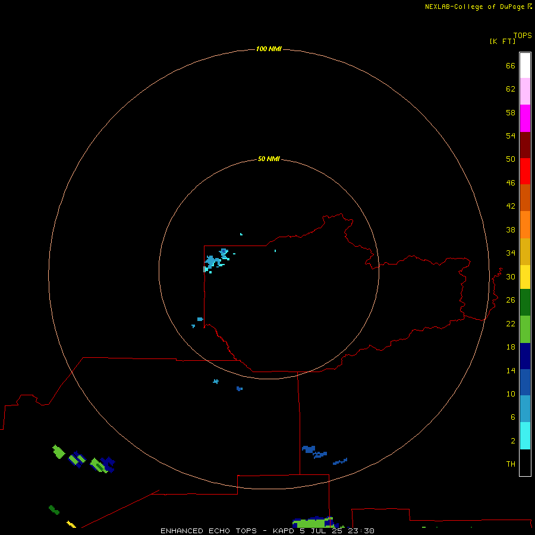Click the 'ENHANCED ECHO TOPS' product title
Image resolution: width=535 pixels, height=535 pixels.
point(209,531)
